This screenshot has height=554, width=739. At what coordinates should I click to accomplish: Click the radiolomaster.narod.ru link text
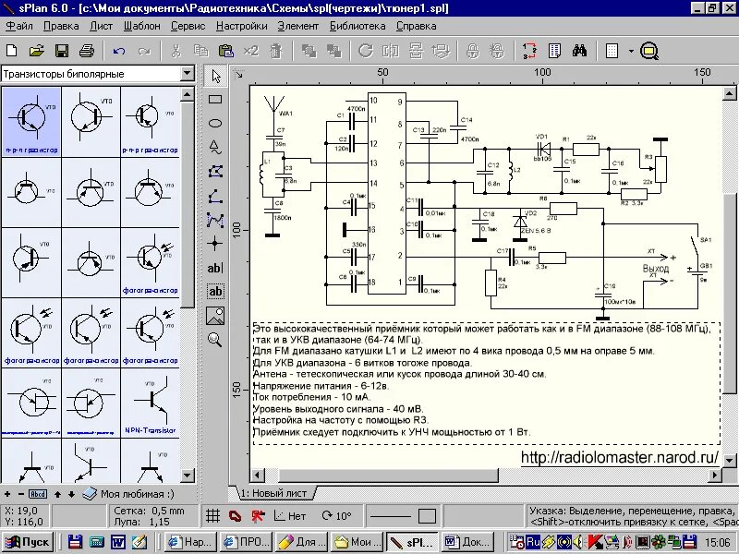pyautogui.click(x=620, y=457)
